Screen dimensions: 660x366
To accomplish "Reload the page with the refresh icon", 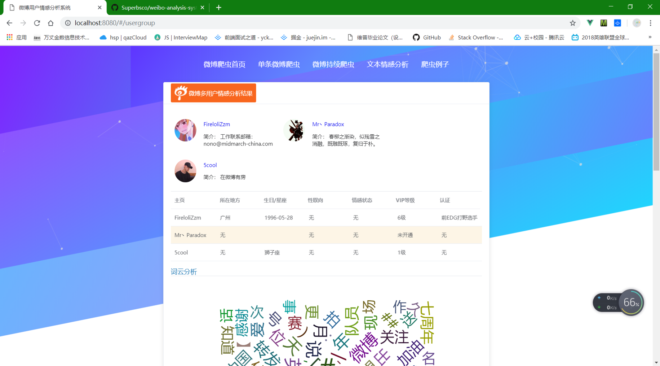I will [x=37, y=23].
